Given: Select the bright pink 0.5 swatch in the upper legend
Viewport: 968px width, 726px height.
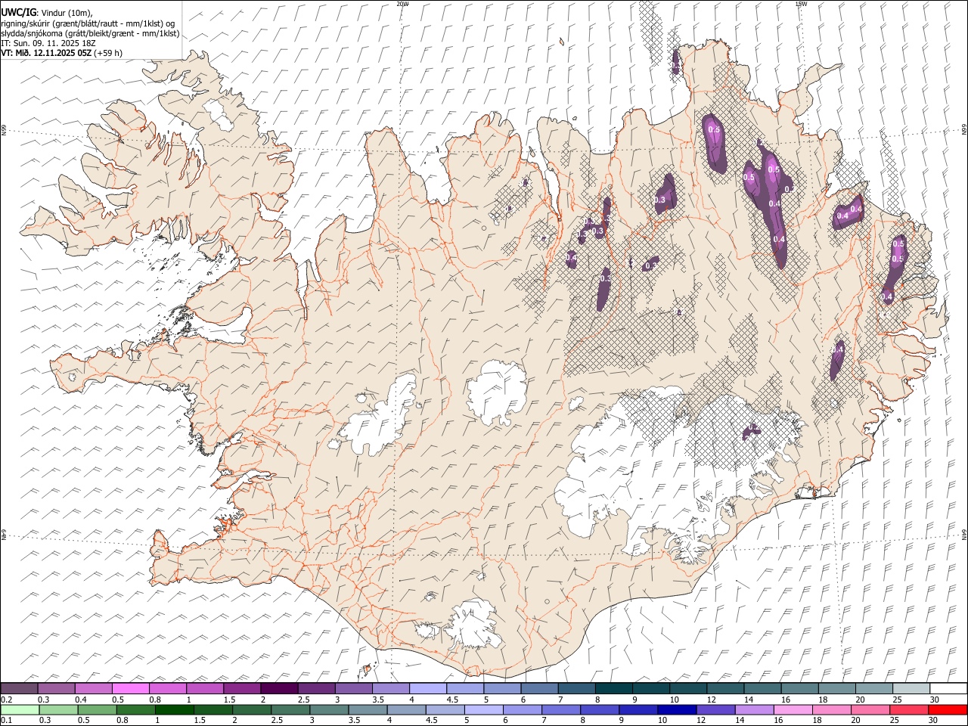Looking at the screenshot, I should pyautogui.click(x=130, y=688).
